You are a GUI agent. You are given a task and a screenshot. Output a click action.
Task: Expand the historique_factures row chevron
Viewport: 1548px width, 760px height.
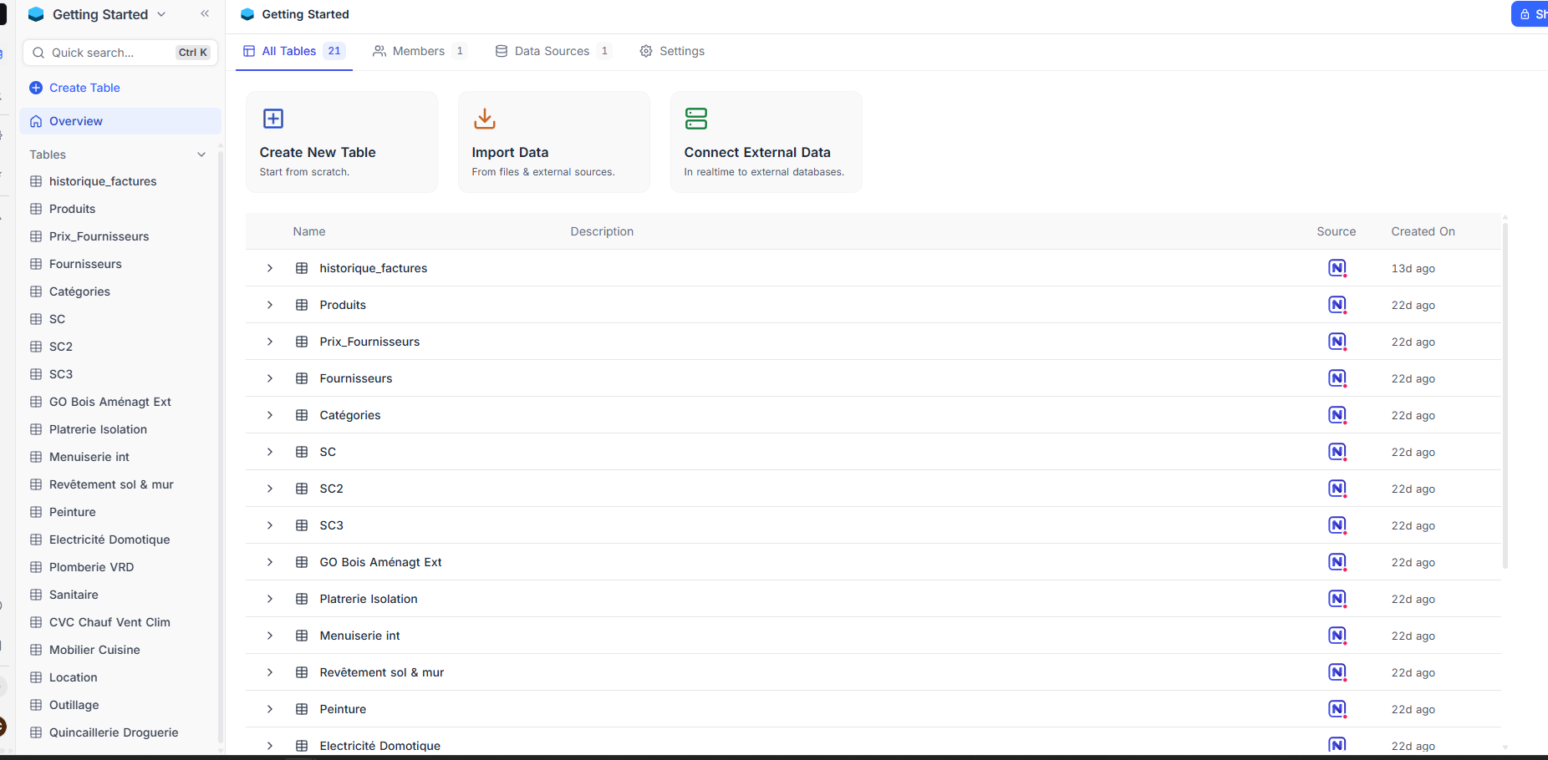270,268
